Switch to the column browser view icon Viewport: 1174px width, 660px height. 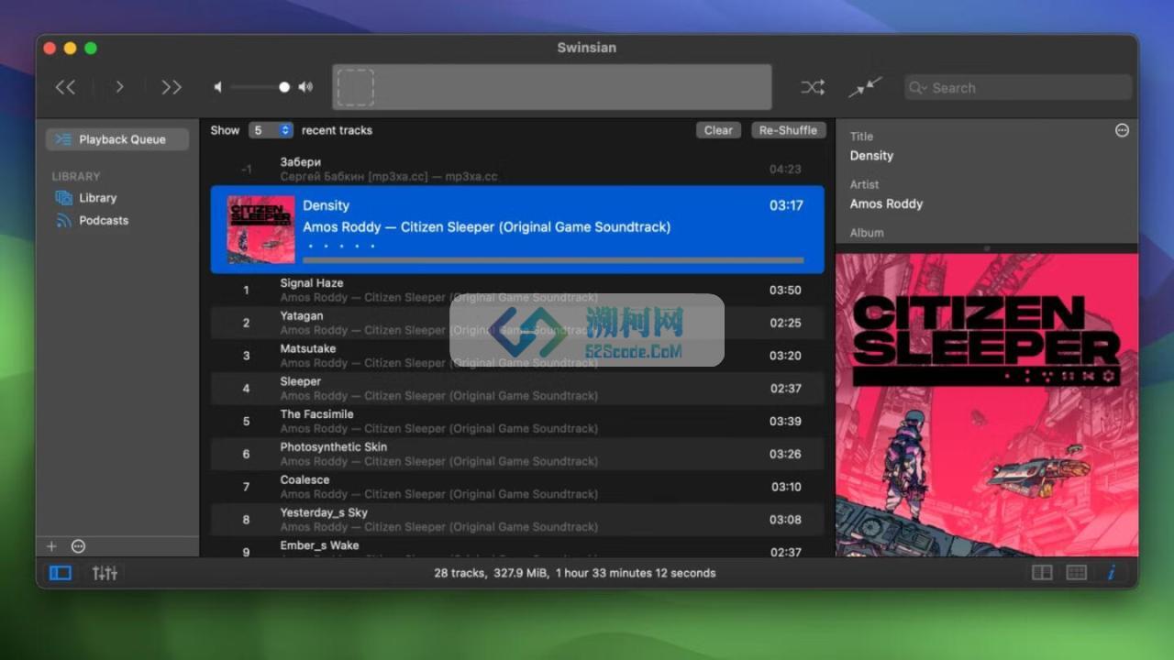tap(1042, 573)
